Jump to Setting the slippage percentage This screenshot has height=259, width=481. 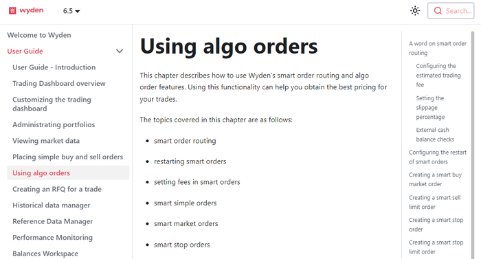(430, 107)
